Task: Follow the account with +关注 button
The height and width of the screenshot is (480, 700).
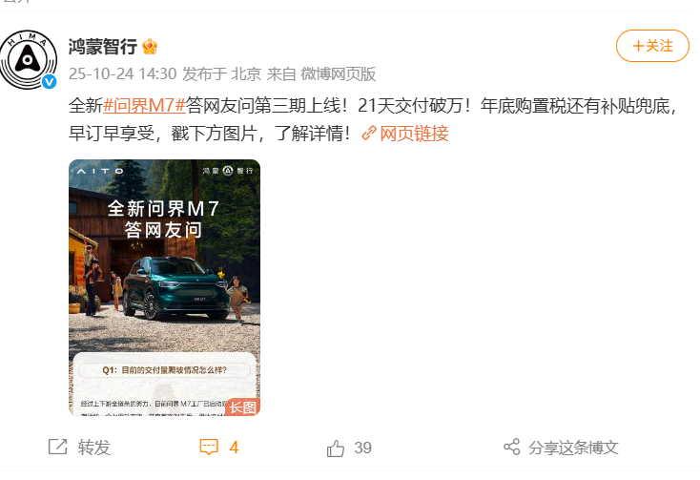Action: (x=652, y=46)
